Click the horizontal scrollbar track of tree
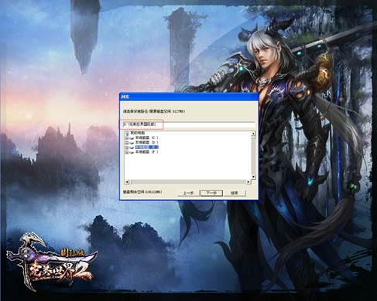 (187, 182)
